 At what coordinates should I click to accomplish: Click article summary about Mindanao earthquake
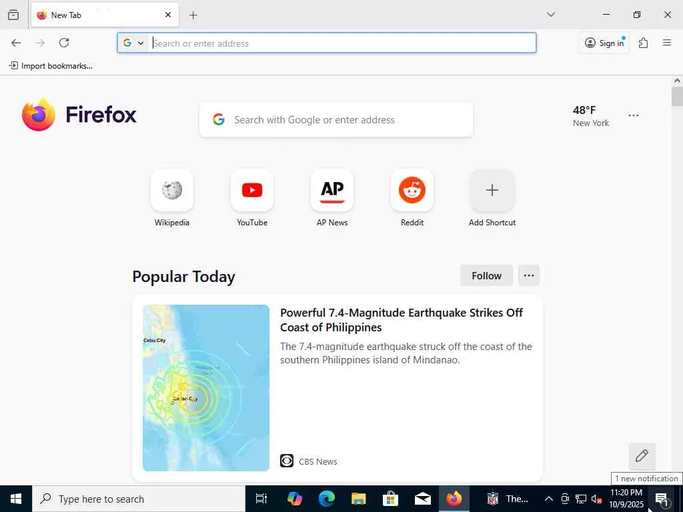pyautogui.click(x=406, y=353)
